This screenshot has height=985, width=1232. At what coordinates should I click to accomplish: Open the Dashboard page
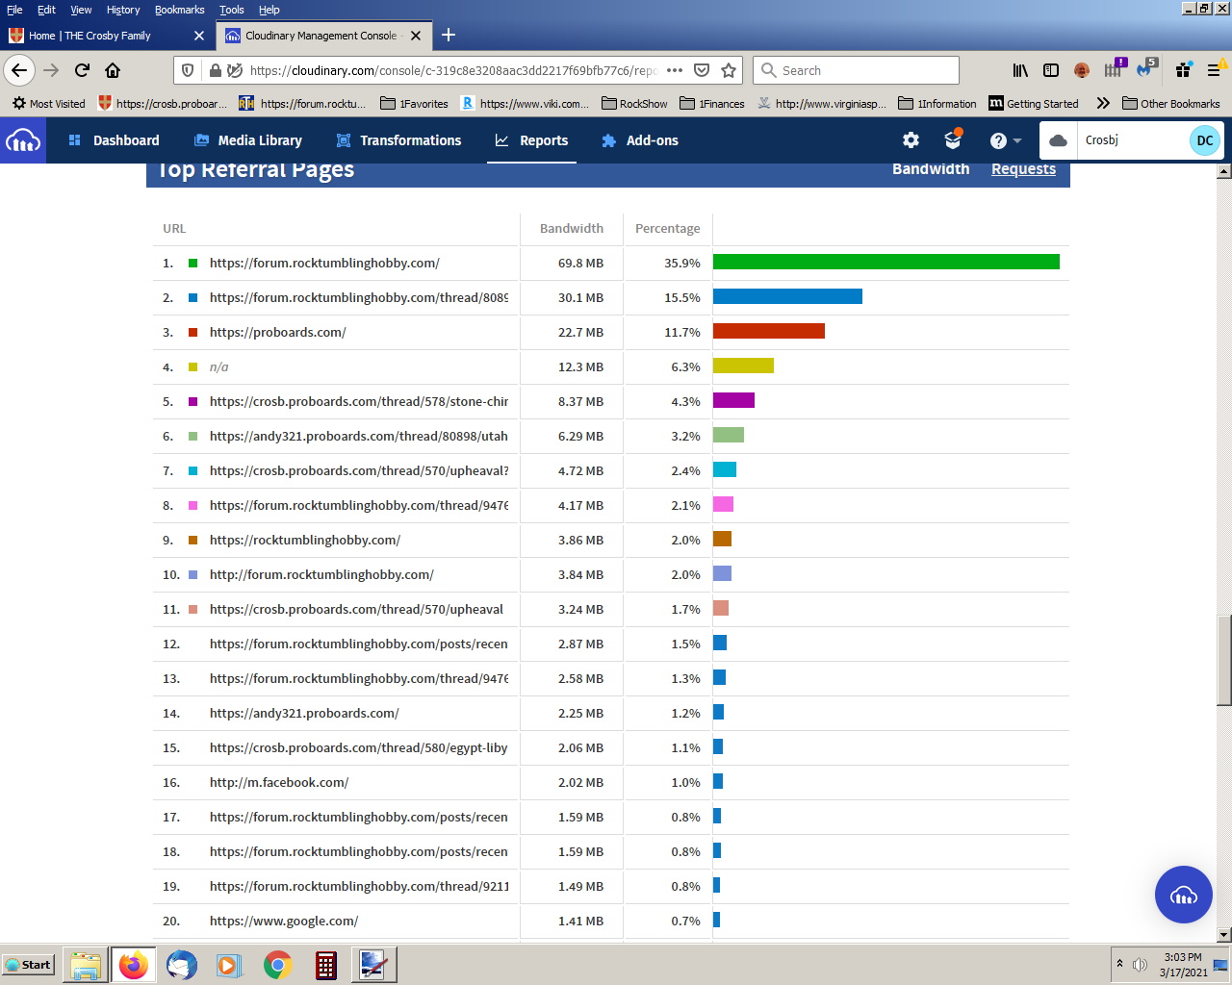point(114,140)
